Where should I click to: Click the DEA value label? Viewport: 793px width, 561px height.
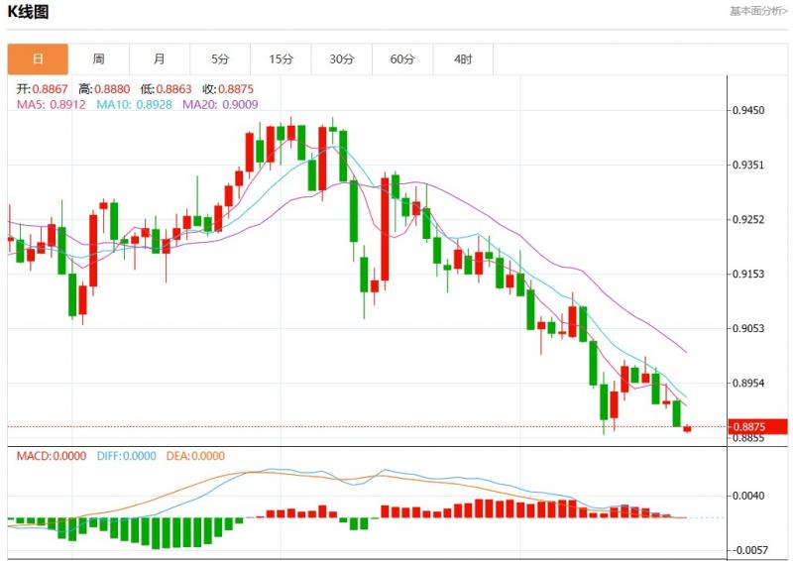pyautogui.click(x=196, y=457)
